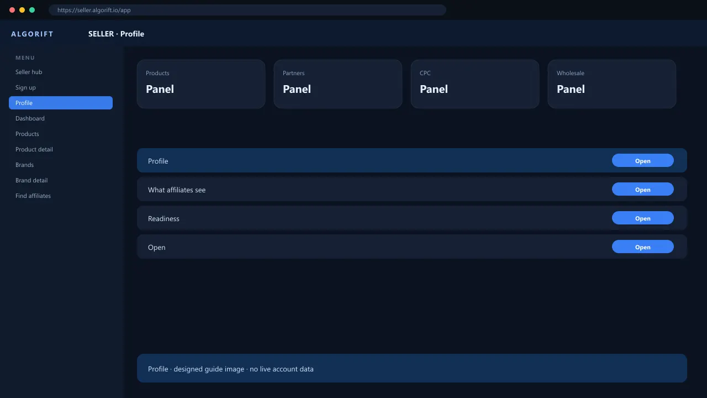The width and height of the screenshot is (707, 398).
Task: Click Open button in Readiness row
Action: [x=643, y=218]
